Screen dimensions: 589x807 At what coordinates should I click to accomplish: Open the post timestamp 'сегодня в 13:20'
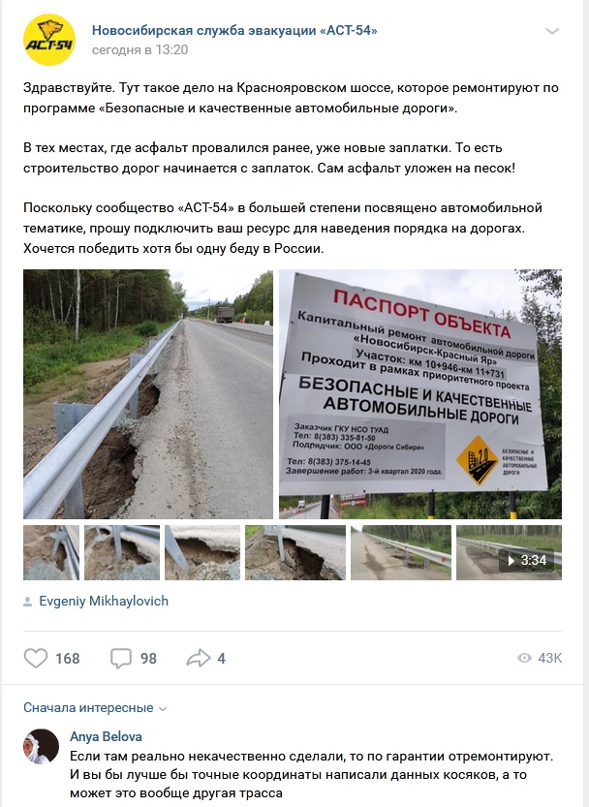140,50
